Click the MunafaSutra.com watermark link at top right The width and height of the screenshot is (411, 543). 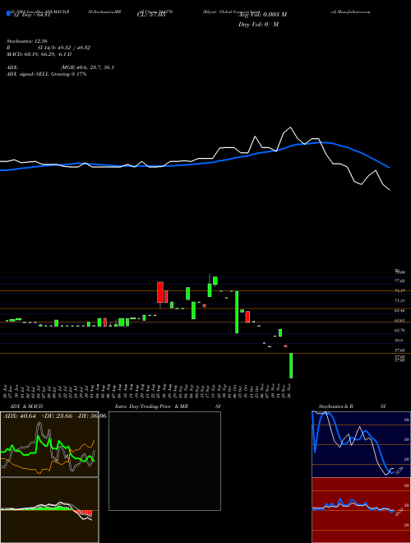click(x=350, y=12)
